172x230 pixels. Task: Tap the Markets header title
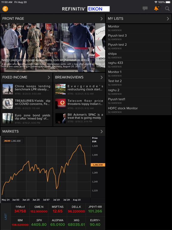[10, 131]
